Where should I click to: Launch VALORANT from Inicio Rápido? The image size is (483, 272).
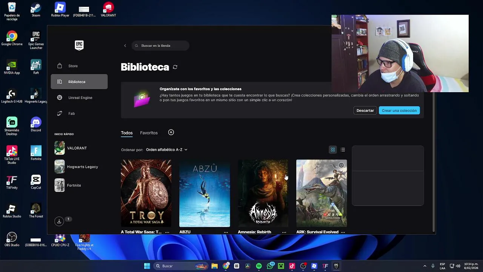click(x=79, y=148)
